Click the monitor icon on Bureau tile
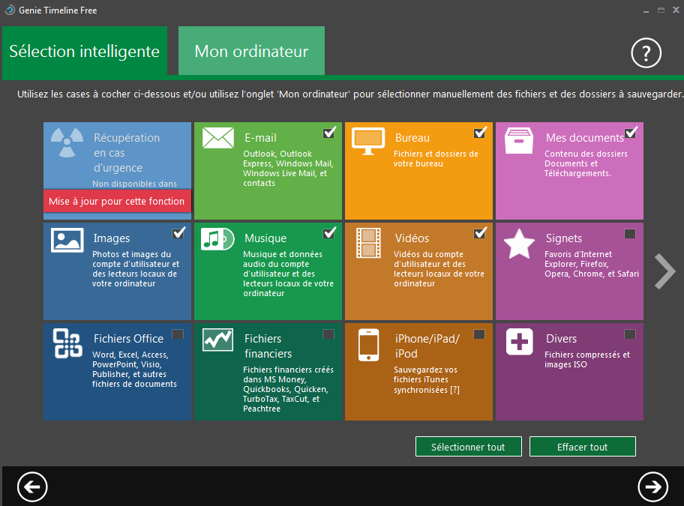Screen dimensions: 684x506 [x=368, y=141]
